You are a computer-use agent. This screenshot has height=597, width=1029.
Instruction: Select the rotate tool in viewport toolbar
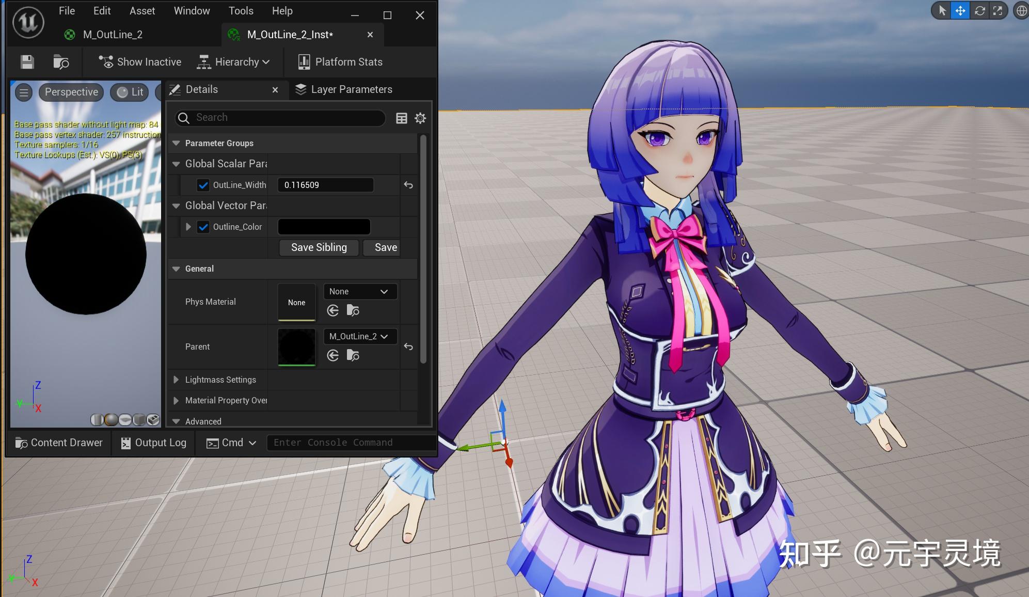pos(979,10)
